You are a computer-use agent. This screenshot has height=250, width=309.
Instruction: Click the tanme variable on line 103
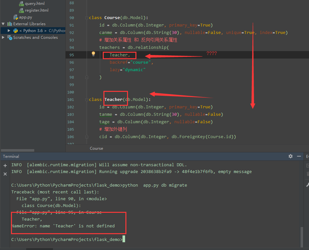[x=106, y=114]
